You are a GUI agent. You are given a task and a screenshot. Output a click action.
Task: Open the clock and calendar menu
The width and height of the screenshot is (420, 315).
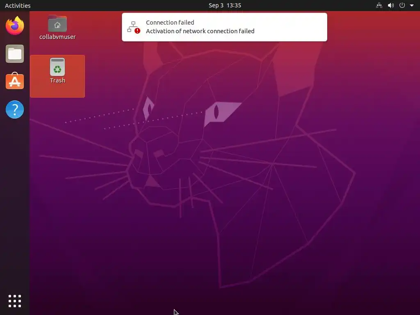point(225,5)
